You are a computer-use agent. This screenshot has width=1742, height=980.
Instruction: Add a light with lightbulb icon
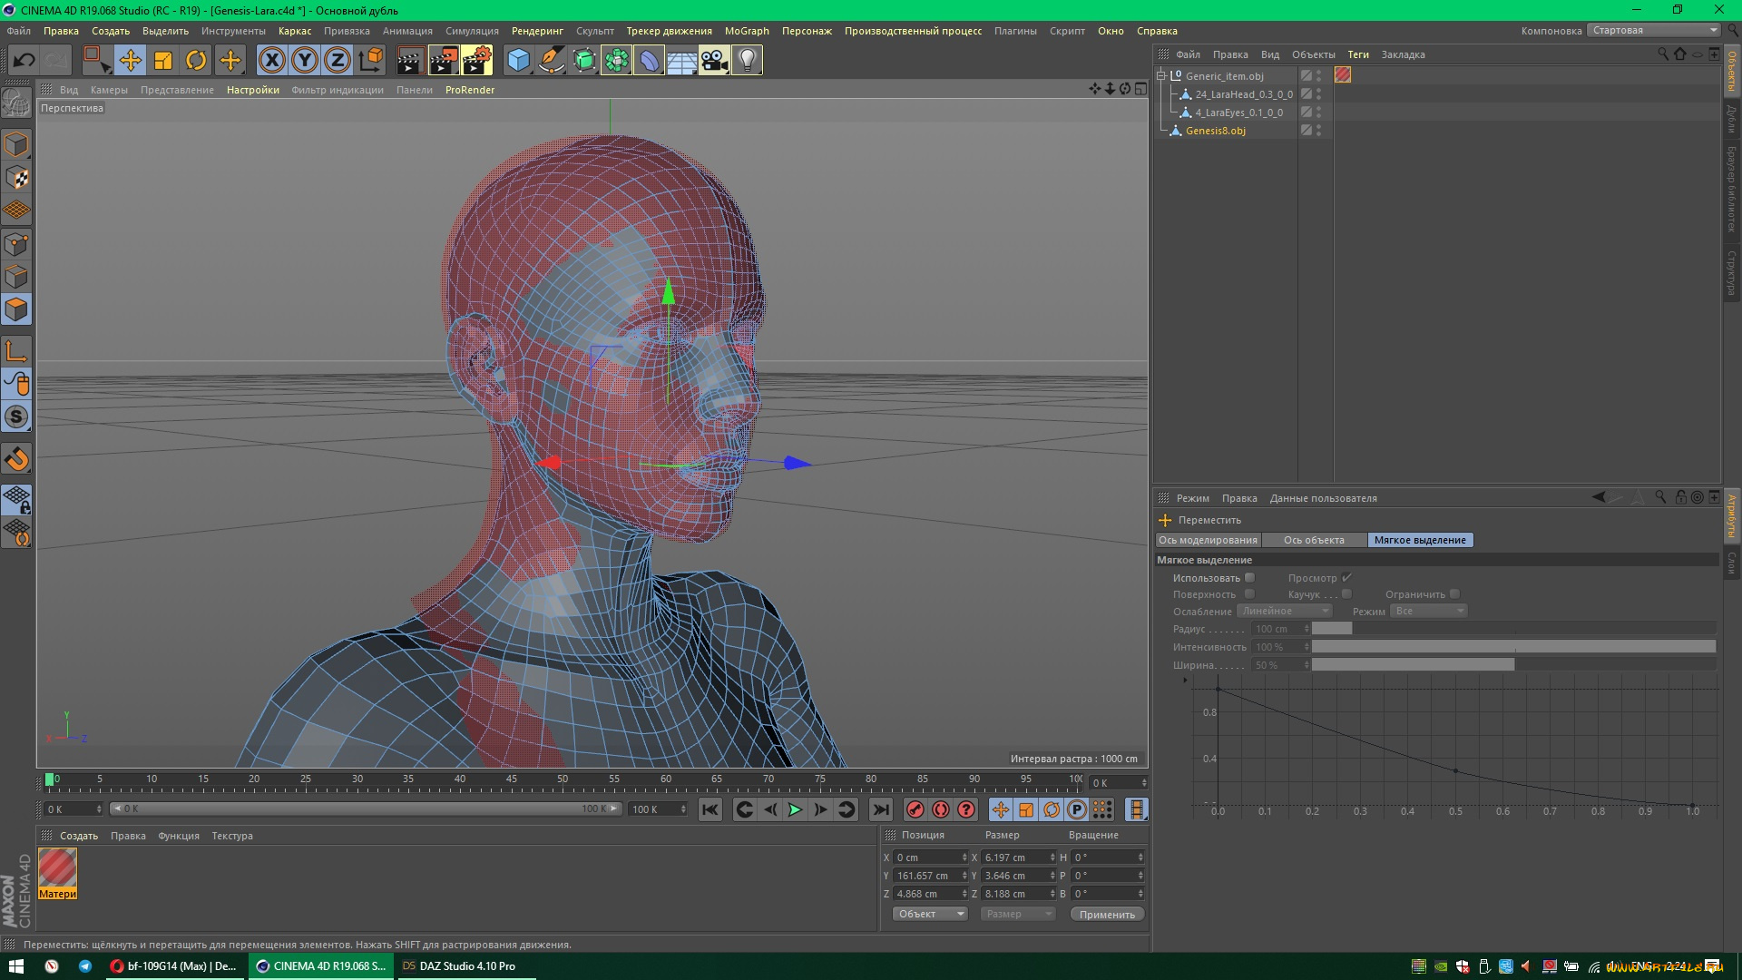747,61
